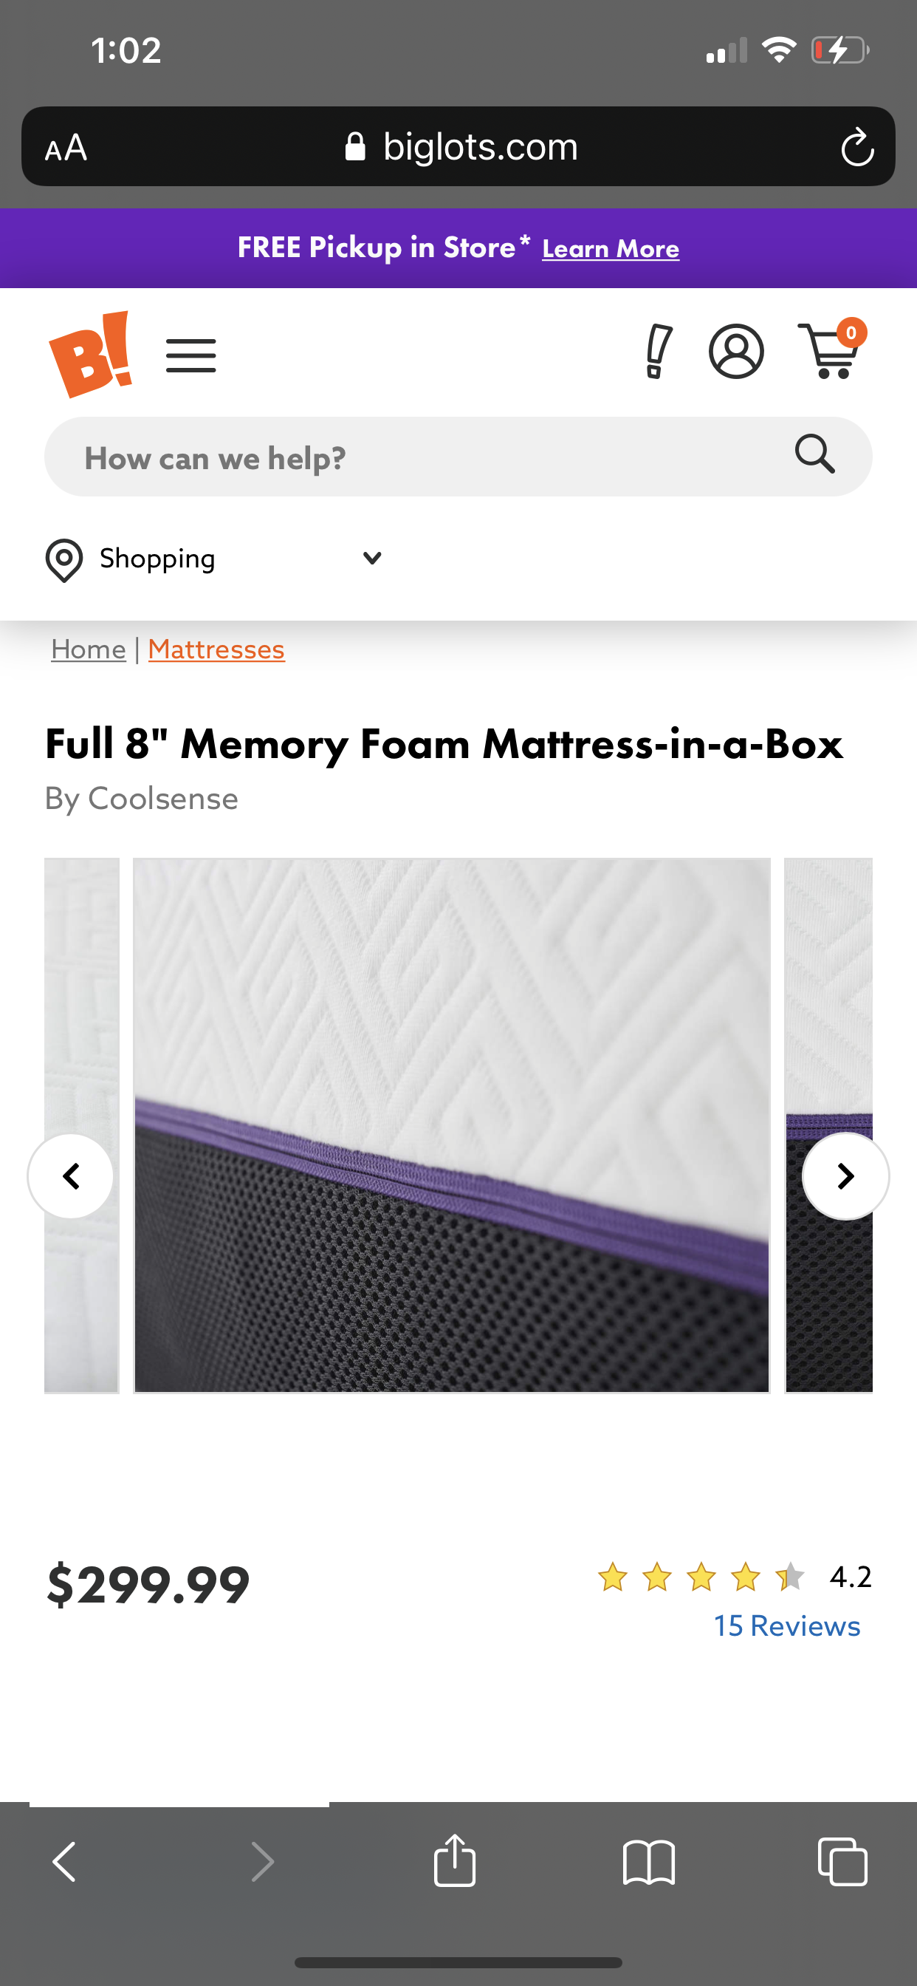This screenshot has height=1986, width=917.
Task: Show open Safari tabs
Action: (x=842, y=1862)
